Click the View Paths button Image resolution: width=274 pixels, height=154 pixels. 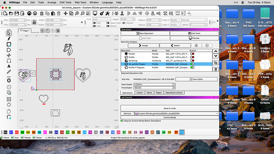197,79
